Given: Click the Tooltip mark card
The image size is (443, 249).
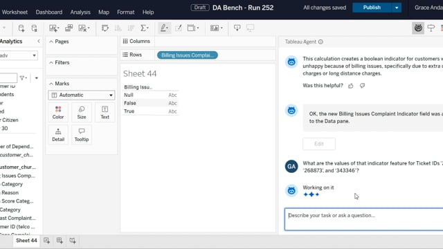Looking at the screenshot, I should [x=82, y=135].
